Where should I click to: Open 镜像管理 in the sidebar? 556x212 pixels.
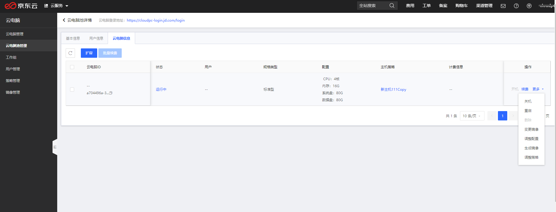(x=29, y=92)
